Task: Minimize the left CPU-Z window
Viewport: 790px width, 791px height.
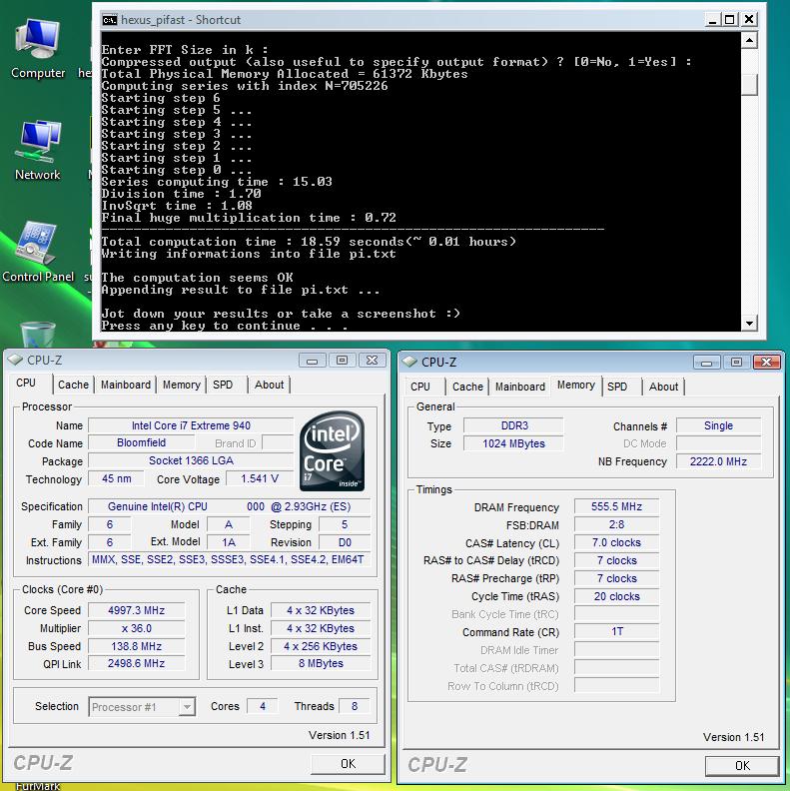Action: click(x=312, y=361)
